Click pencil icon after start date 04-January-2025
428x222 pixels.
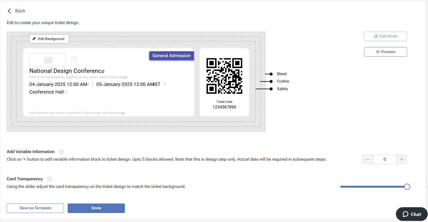(89, 84)
